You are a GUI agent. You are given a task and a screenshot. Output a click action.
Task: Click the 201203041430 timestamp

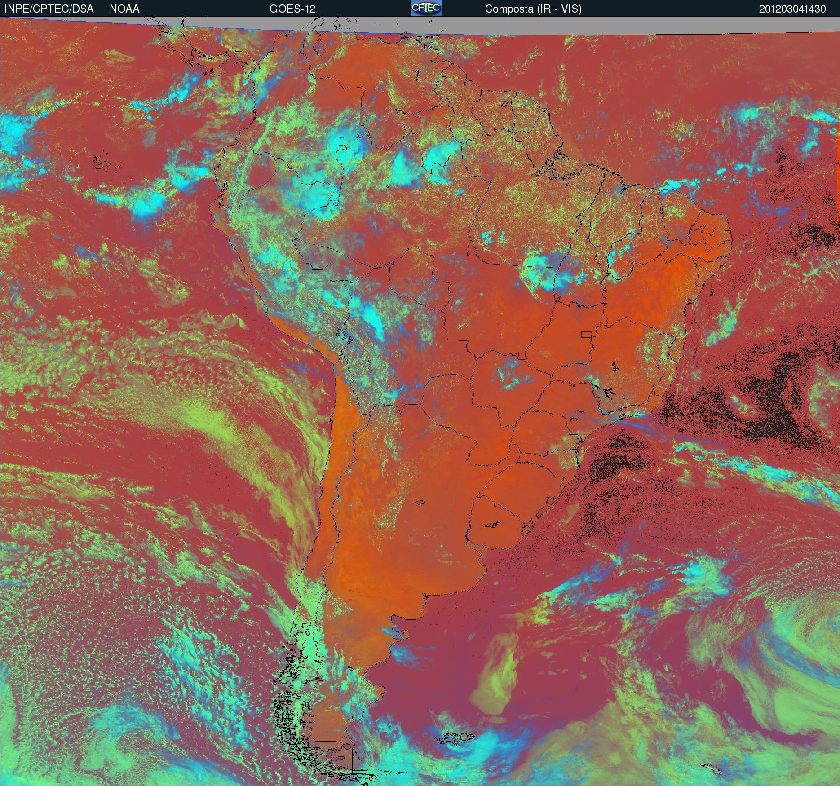point(792,9)
